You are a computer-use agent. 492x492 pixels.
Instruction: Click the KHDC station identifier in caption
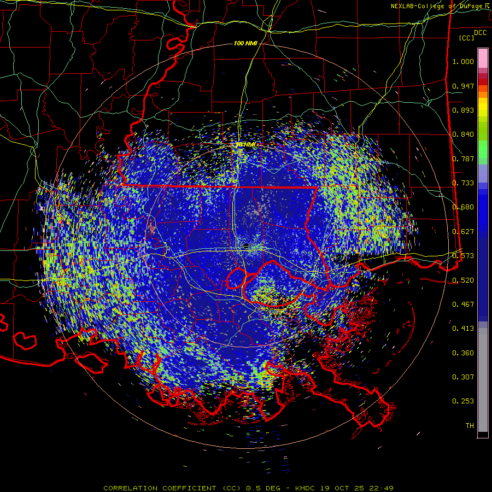coord(306,488)
